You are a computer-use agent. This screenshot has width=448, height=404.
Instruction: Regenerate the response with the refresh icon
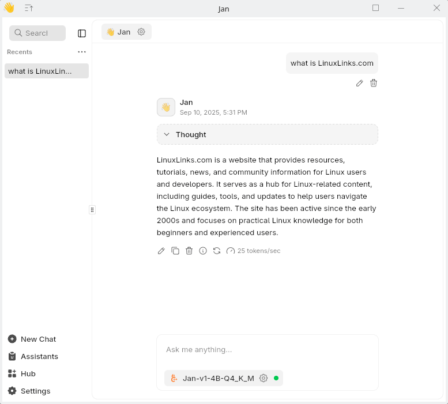[x=217, y=251]
